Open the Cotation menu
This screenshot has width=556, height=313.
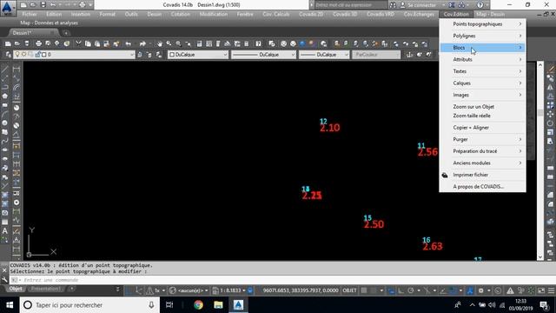180,14
